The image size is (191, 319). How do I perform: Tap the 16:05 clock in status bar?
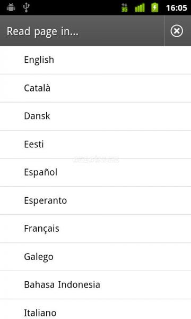coord(176,8)
